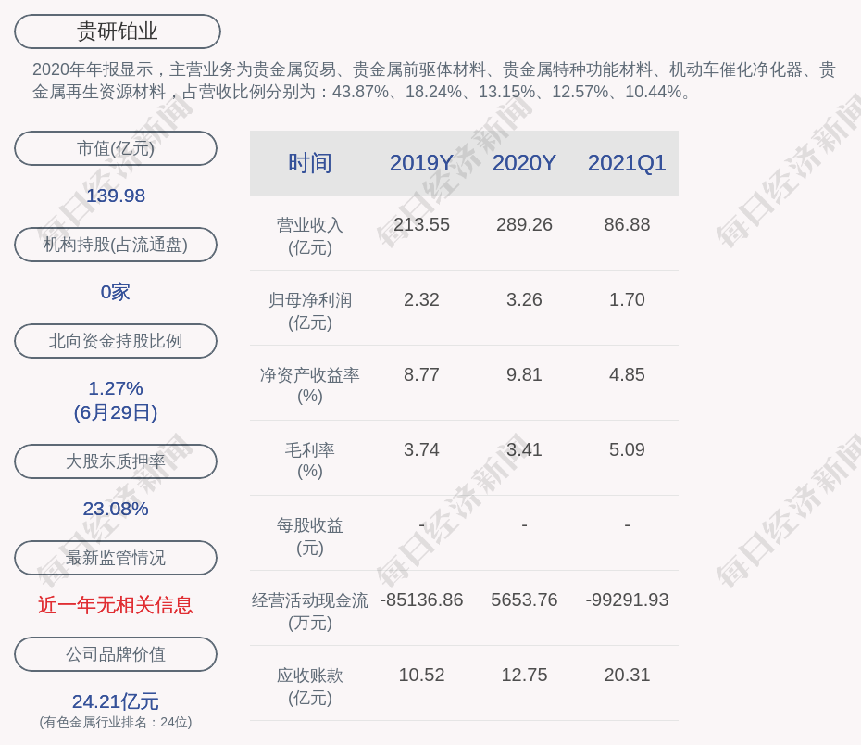Click the 有色金属行业排名：24位 note
The width and height of the screenshot is (861, 745).
(116, 722)
